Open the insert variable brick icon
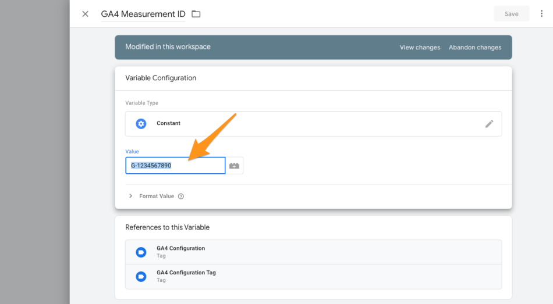This screenshot has height=304, width=553. tap(235, 166)
